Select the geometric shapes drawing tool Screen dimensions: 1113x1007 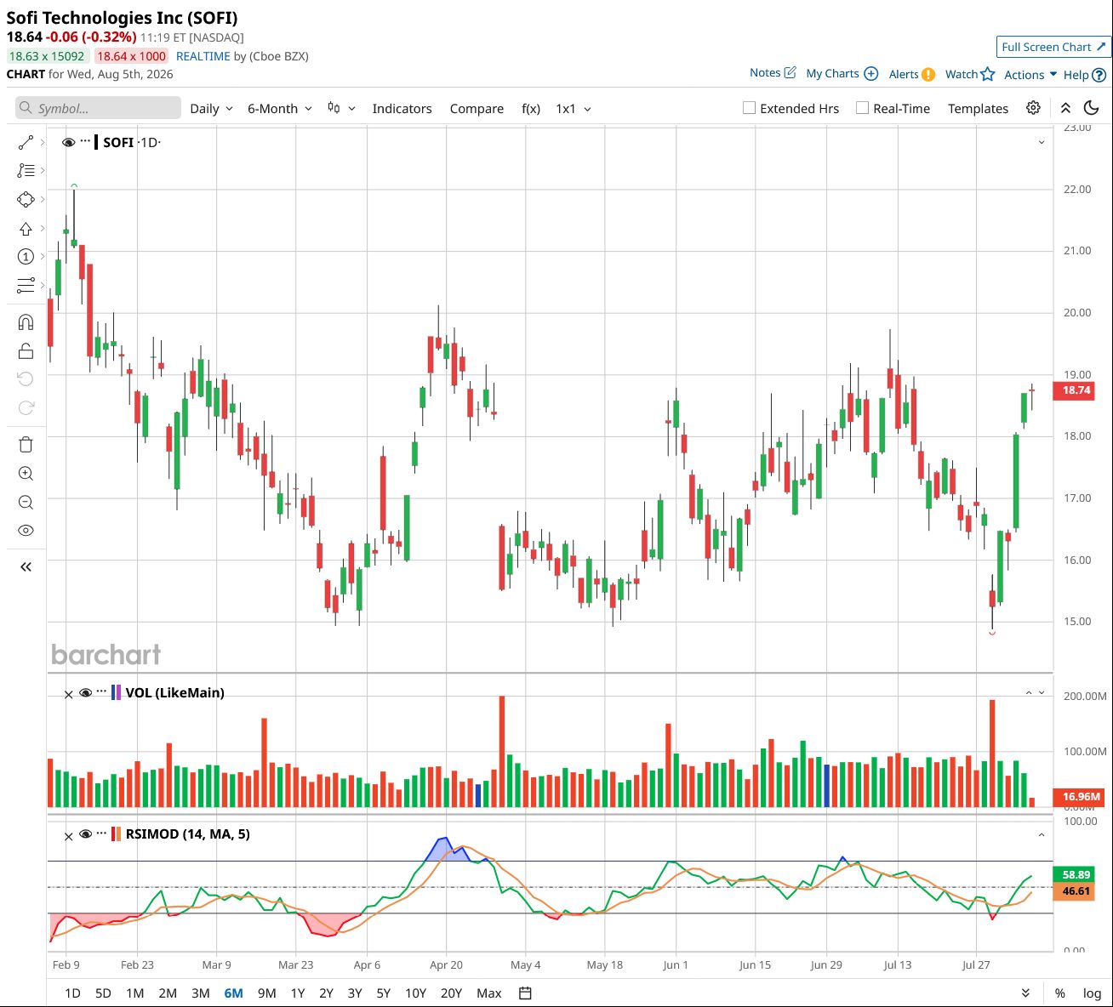pos(26,200)
